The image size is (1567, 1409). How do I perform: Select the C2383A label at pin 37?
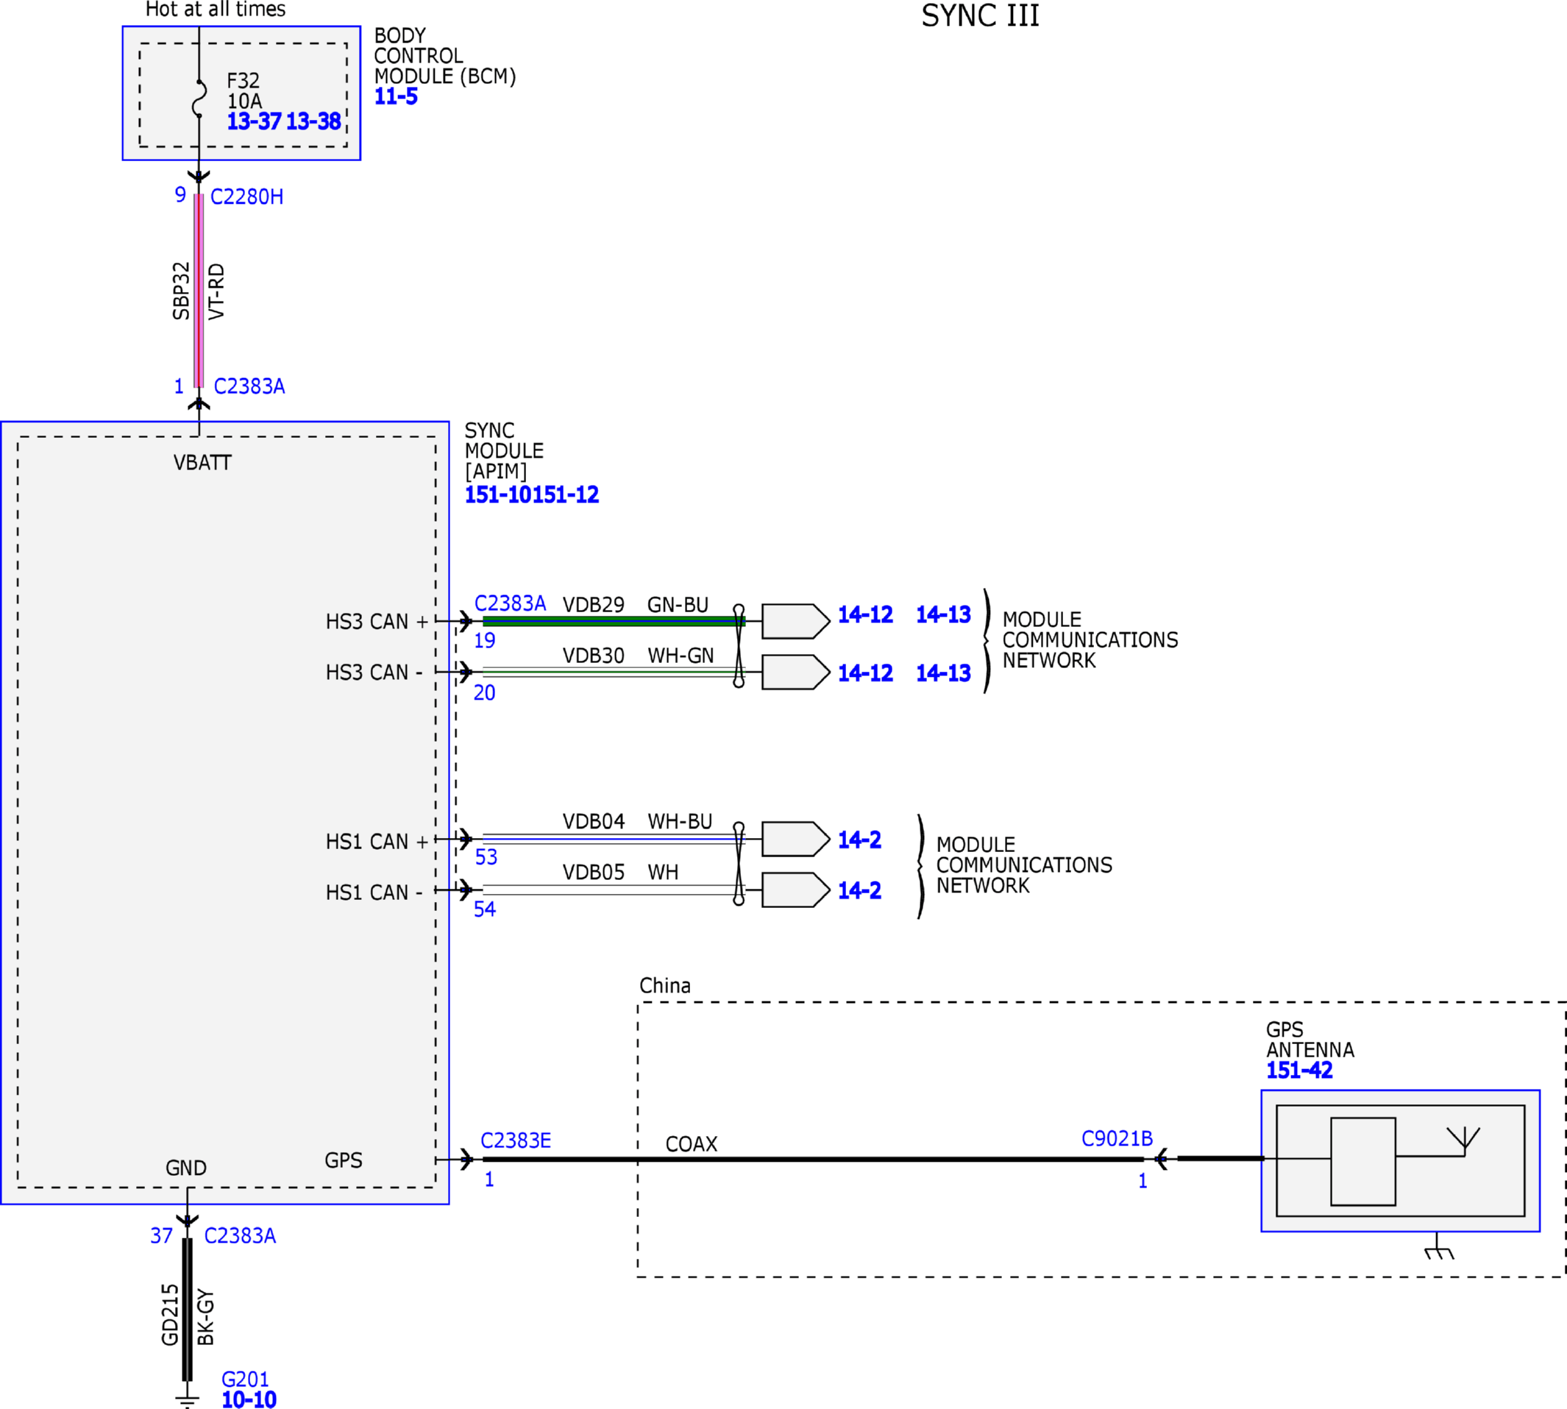click(x=240, y=1235)
